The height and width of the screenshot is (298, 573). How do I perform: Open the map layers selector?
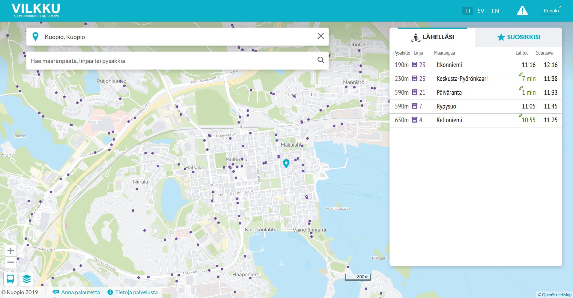click(27, 279)
